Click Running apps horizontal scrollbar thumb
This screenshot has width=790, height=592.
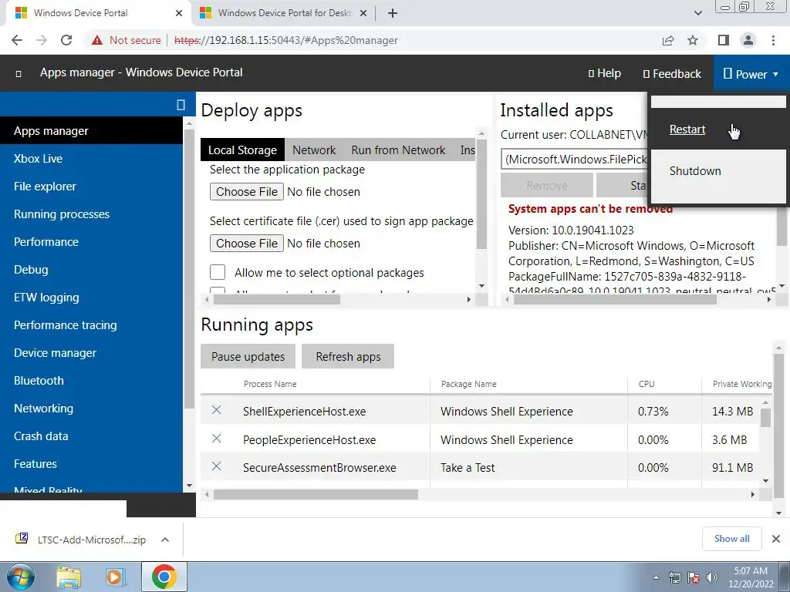316,495
